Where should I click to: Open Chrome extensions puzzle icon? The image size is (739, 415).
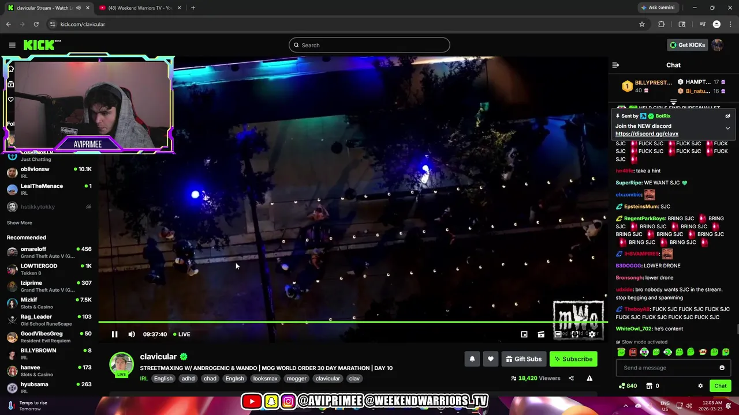coord(662,24)
